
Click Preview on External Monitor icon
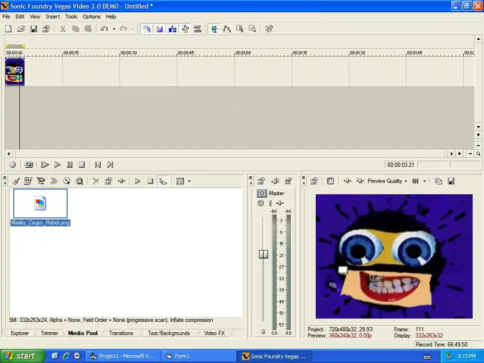(330, 181)
